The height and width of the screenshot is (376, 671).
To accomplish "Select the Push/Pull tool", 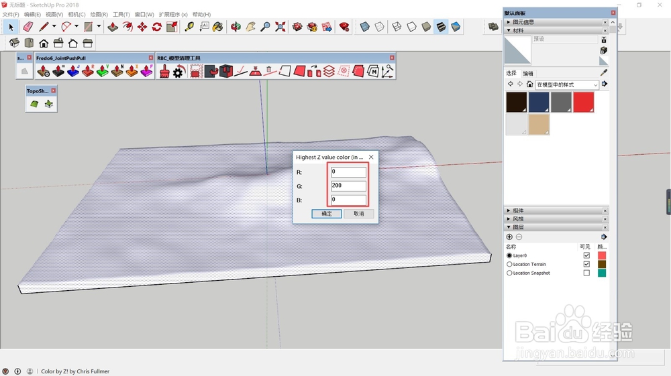I will pyautogui.click(x=113, y=27).
